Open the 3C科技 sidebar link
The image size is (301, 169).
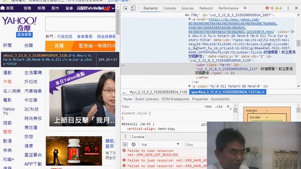32,109
